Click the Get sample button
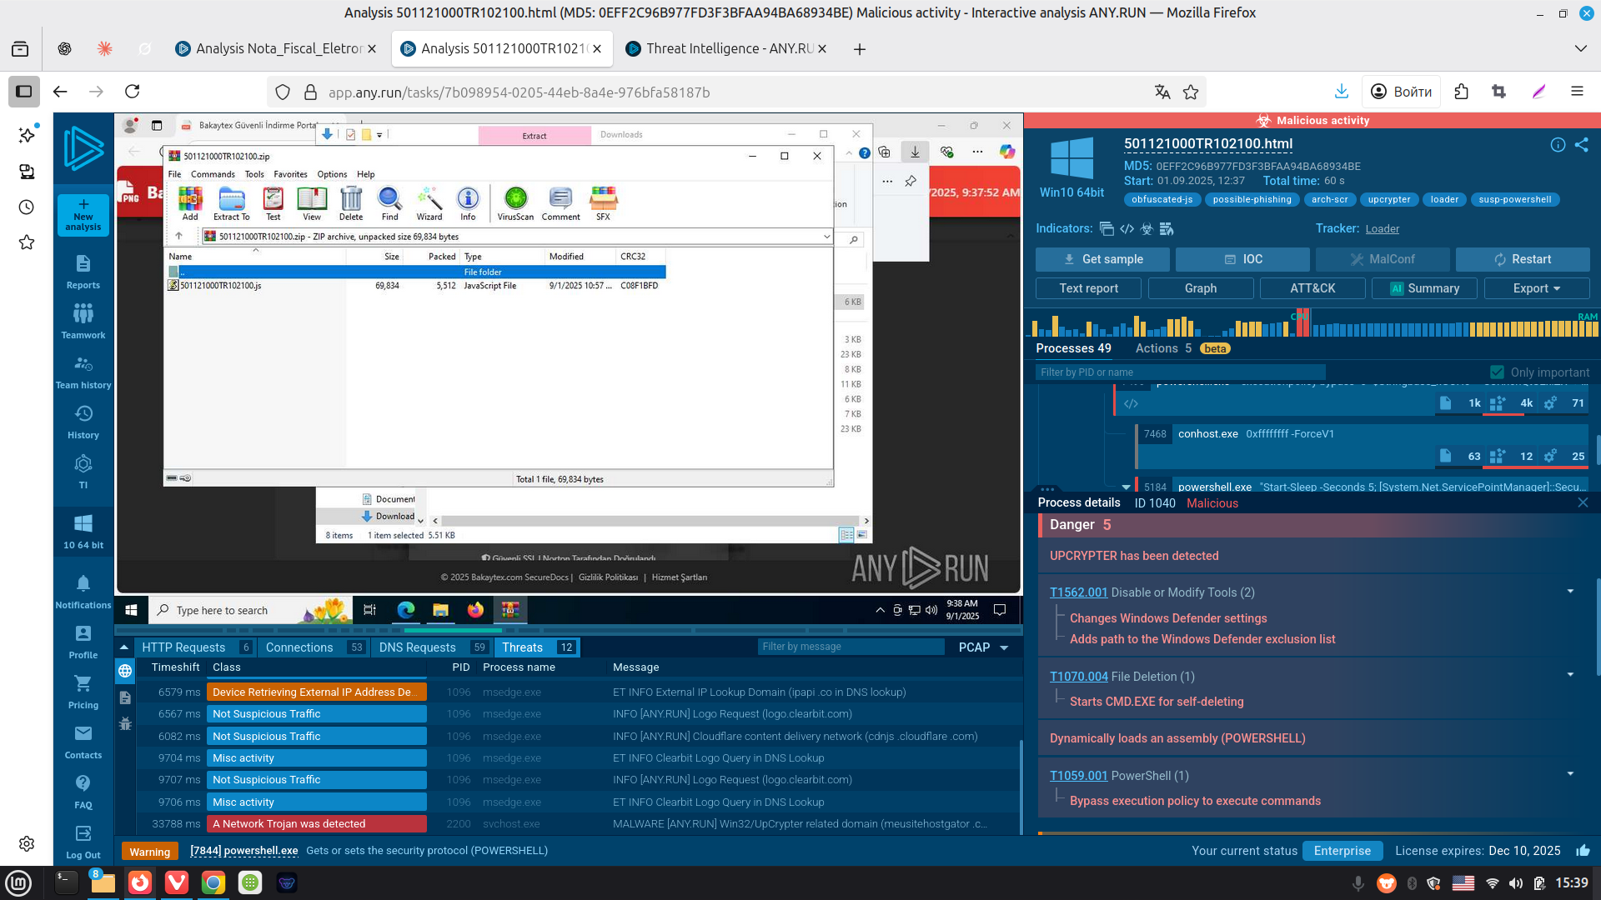Image resolution: width=1601 pixels, height=900 pixels. click(1102, 259)
